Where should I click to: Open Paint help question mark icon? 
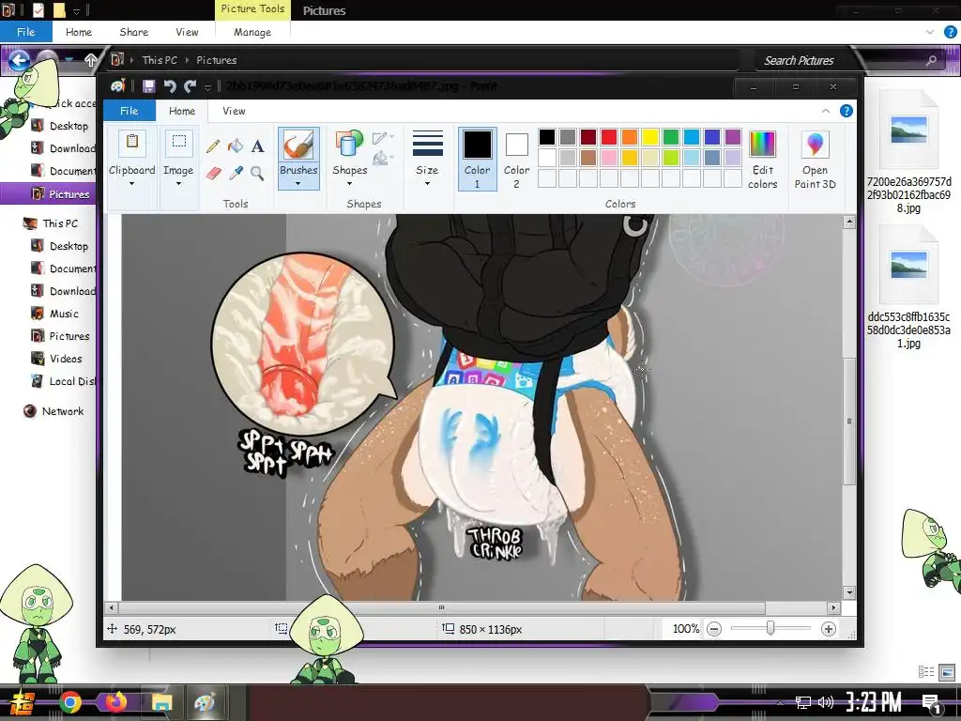click(846, 111)
